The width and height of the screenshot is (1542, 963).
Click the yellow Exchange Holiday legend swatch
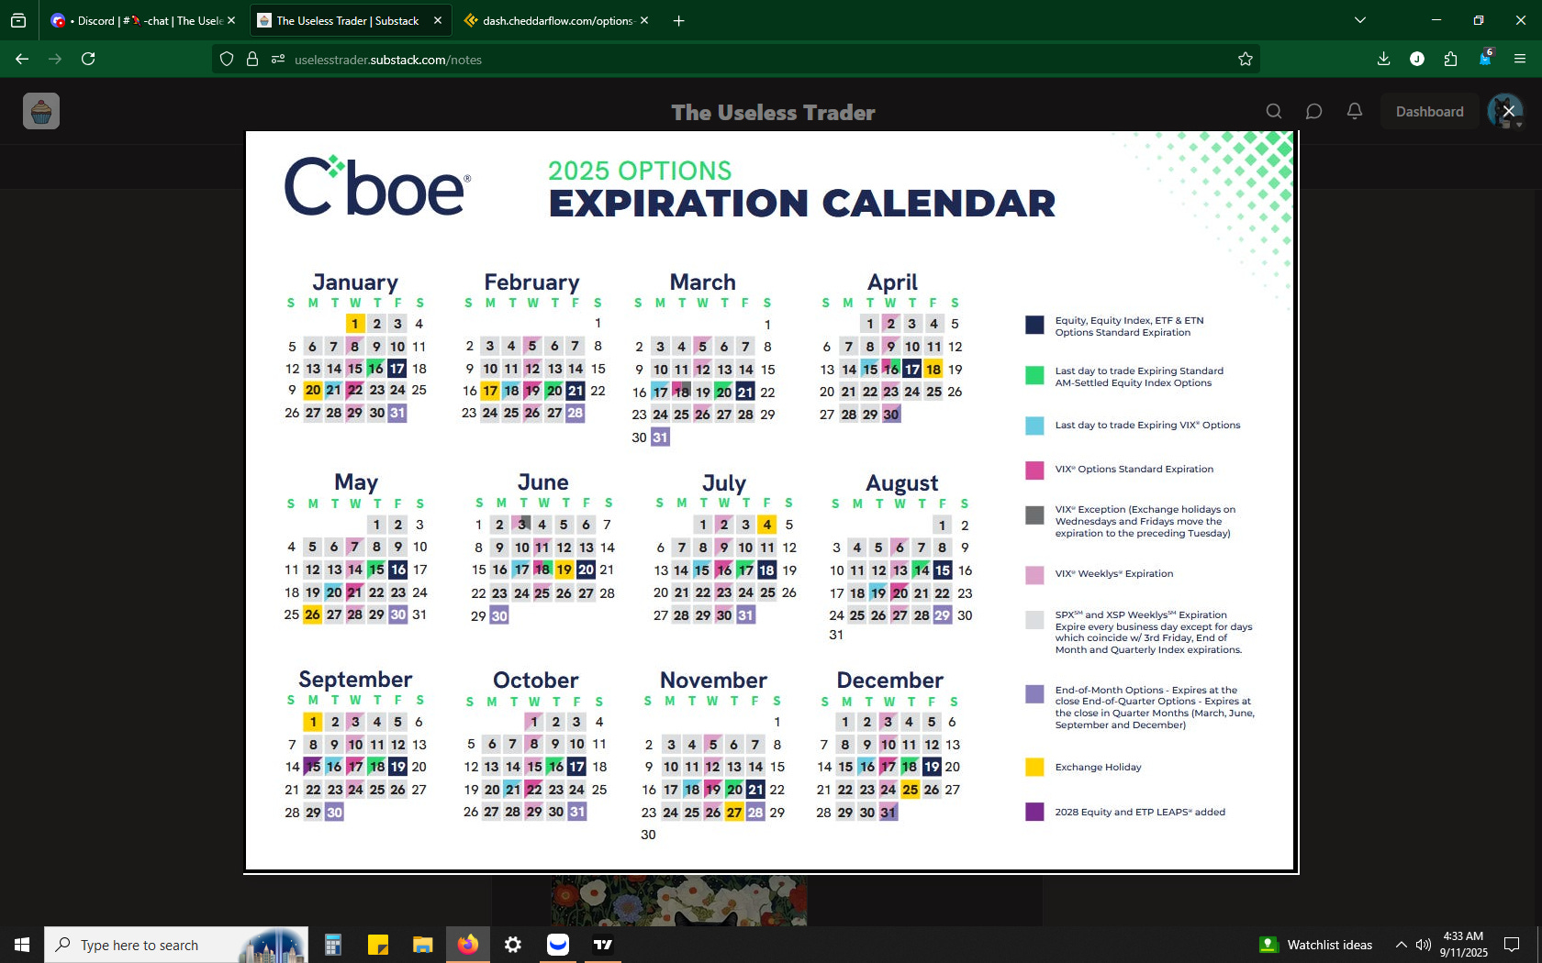pyautogui.click(x=1034, y=767)
